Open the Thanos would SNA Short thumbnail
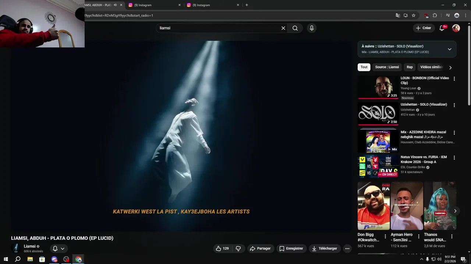 440,206
